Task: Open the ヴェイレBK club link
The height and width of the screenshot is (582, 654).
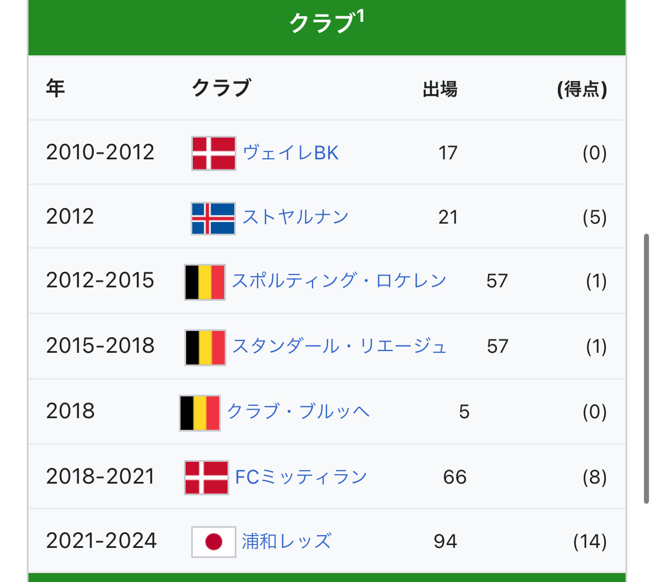Action: pos(291,153)
